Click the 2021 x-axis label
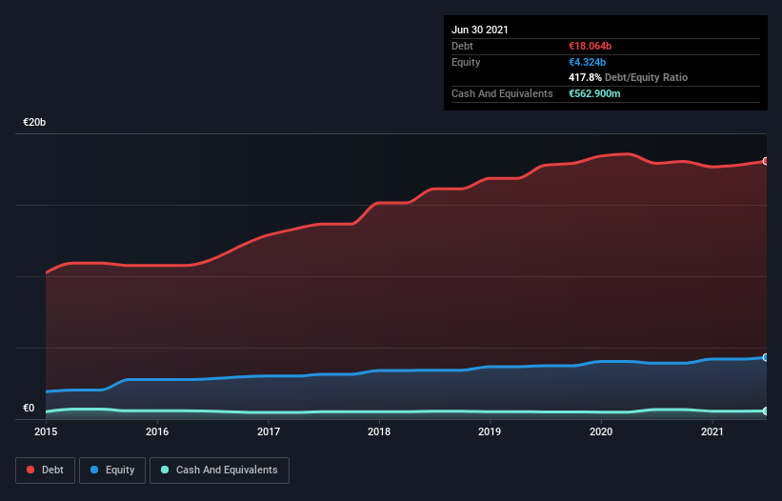782x501 pixels. [x=712, y=431]
